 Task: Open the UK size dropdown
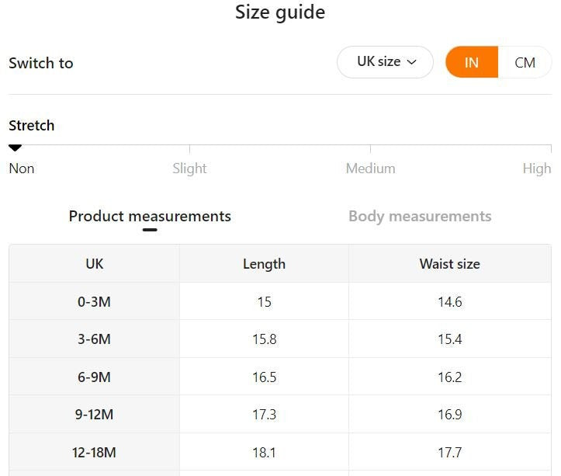pyautogui.click(x=385, y=62)
